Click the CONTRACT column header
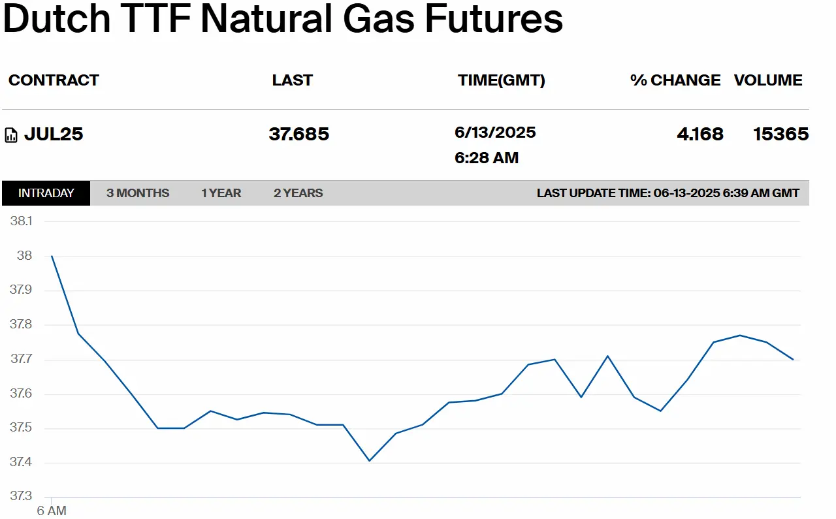Image resolution: width=836 pixels, height=519 pixels. 54,80
